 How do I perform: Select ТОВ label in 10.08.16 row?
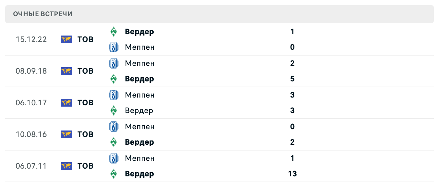86,134
